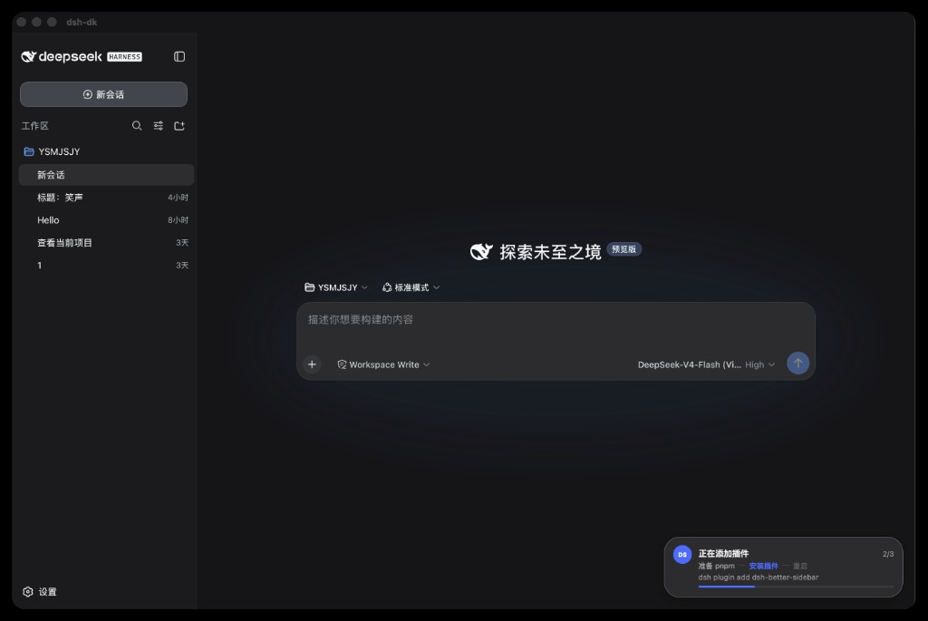Collapse the sidebar with the panel icon

pyautogui.click(x=179, y=57)
